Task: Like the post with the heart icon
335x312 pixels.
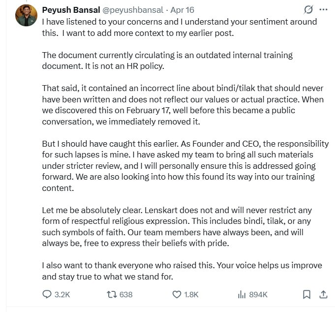Action: [x=177, y=294]
